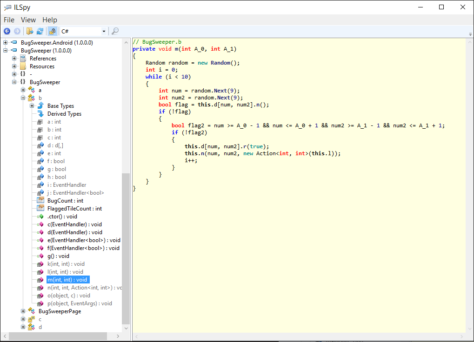
Task: Click the Forward navigation arrow icon
Action: 17,31
